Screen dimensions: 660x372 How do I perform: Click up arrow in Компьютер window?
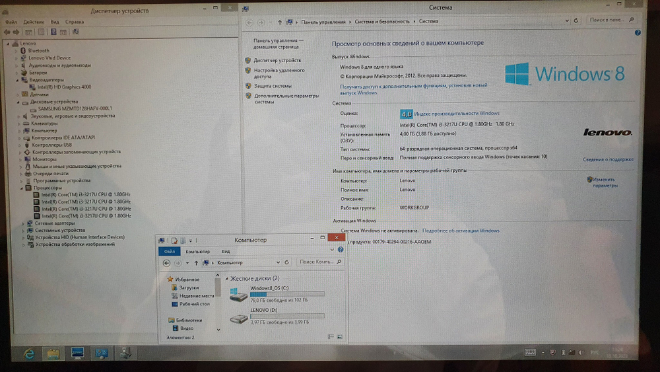[196, 263]
